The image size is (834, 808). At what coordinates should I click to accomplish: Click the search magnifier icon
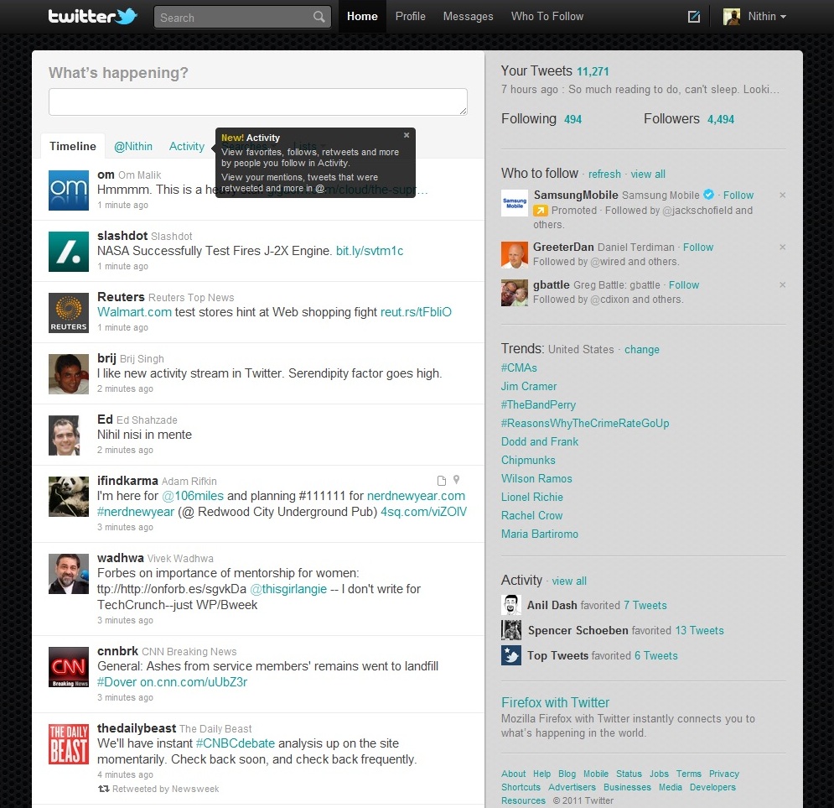[319, 17]
